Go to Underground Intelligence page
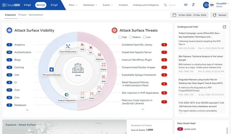This screenshot has height=134, width=231. pos(146,5)
